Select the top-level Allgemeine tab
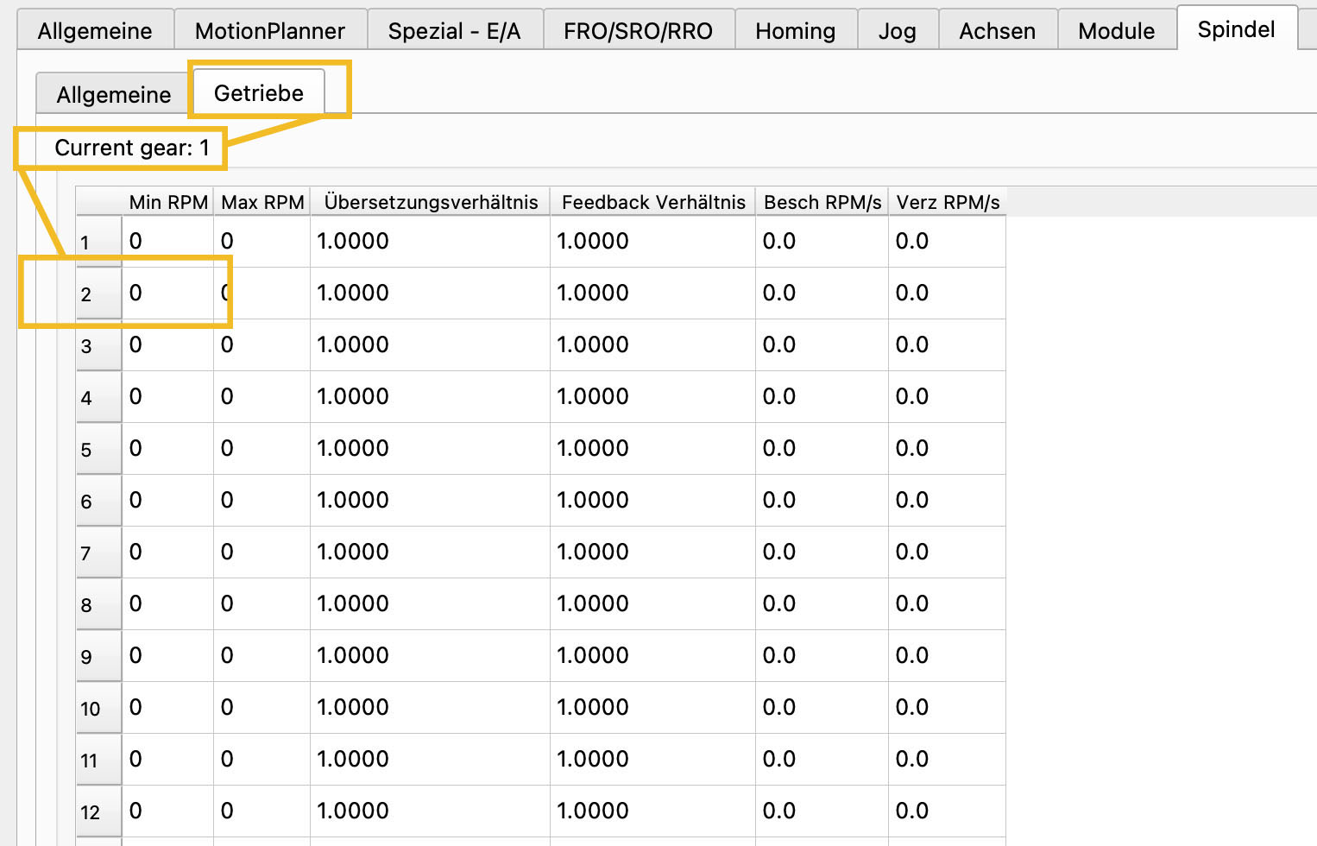Screen dimensions: 1317x846 [x=95, y=31]
